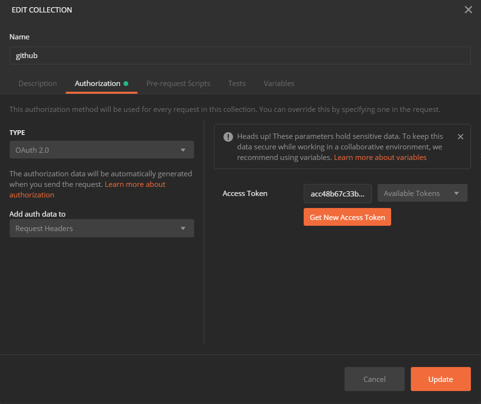The width and height of the screenshot is (481, 404).
Task: Close the Edit Collection dialog
Action: [468, 10]
